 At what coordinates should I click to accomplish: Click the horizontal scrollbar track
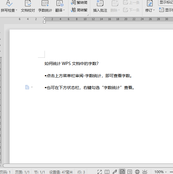[x=88, y=166]
